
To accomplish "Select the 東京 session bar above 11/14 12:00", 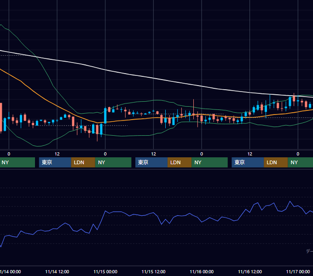I will [55, 162].
